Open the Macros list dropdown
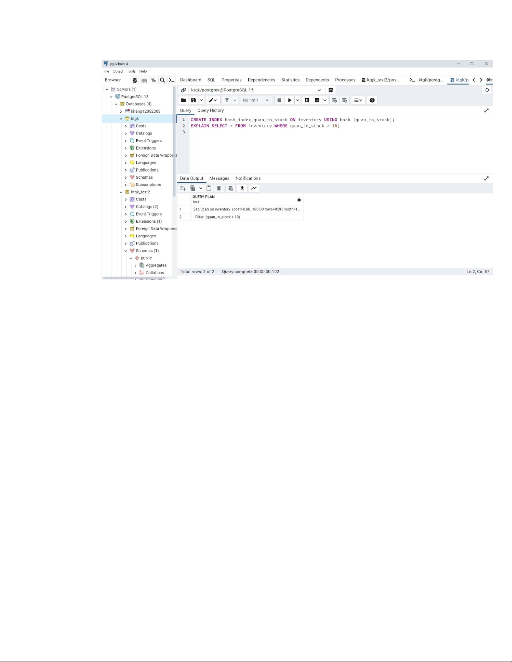Screen dimensions: 512x662 [358, 100]
